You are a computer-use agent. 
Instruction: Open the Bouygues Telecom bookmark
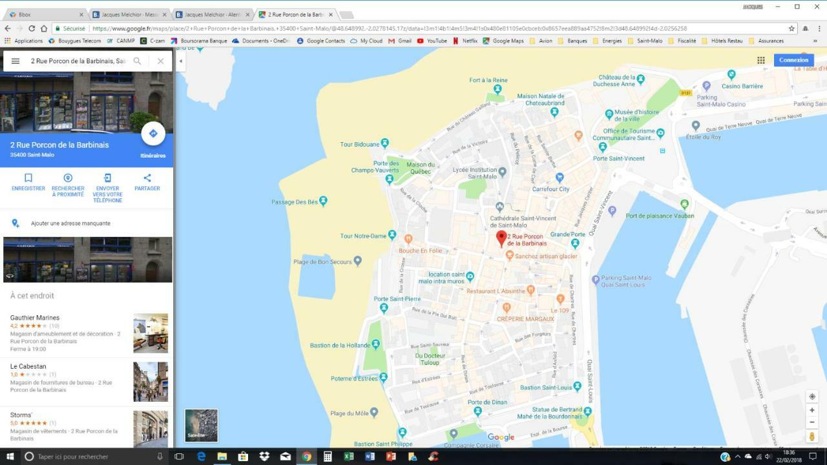pyautogui.click(x=75, y=41)
